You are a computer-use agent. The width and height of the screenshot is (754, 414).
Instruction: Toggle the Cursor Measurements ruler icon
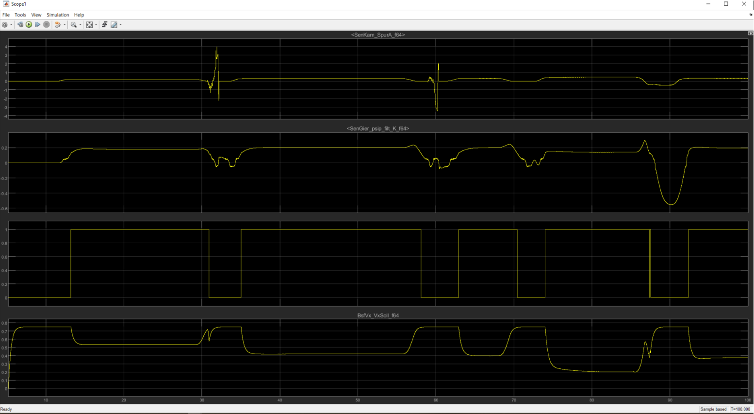(114, 25)
